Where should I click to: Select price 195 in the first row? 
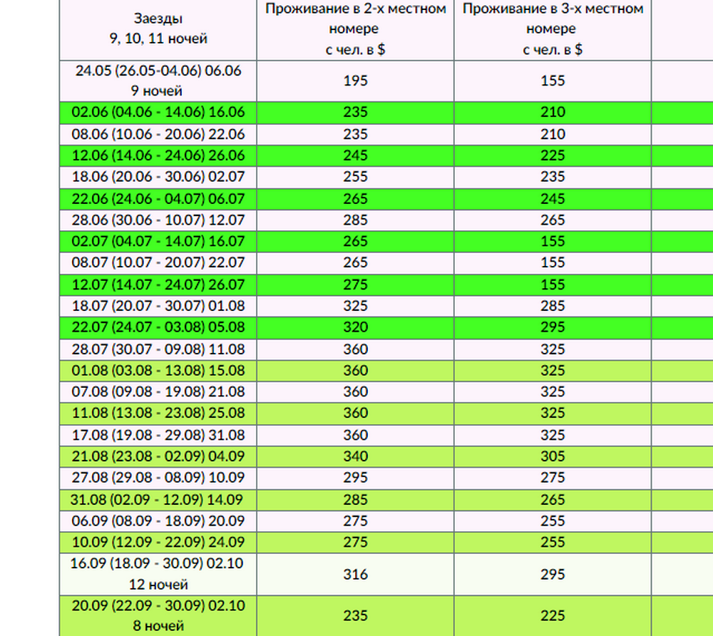click(x=355, y=81)
